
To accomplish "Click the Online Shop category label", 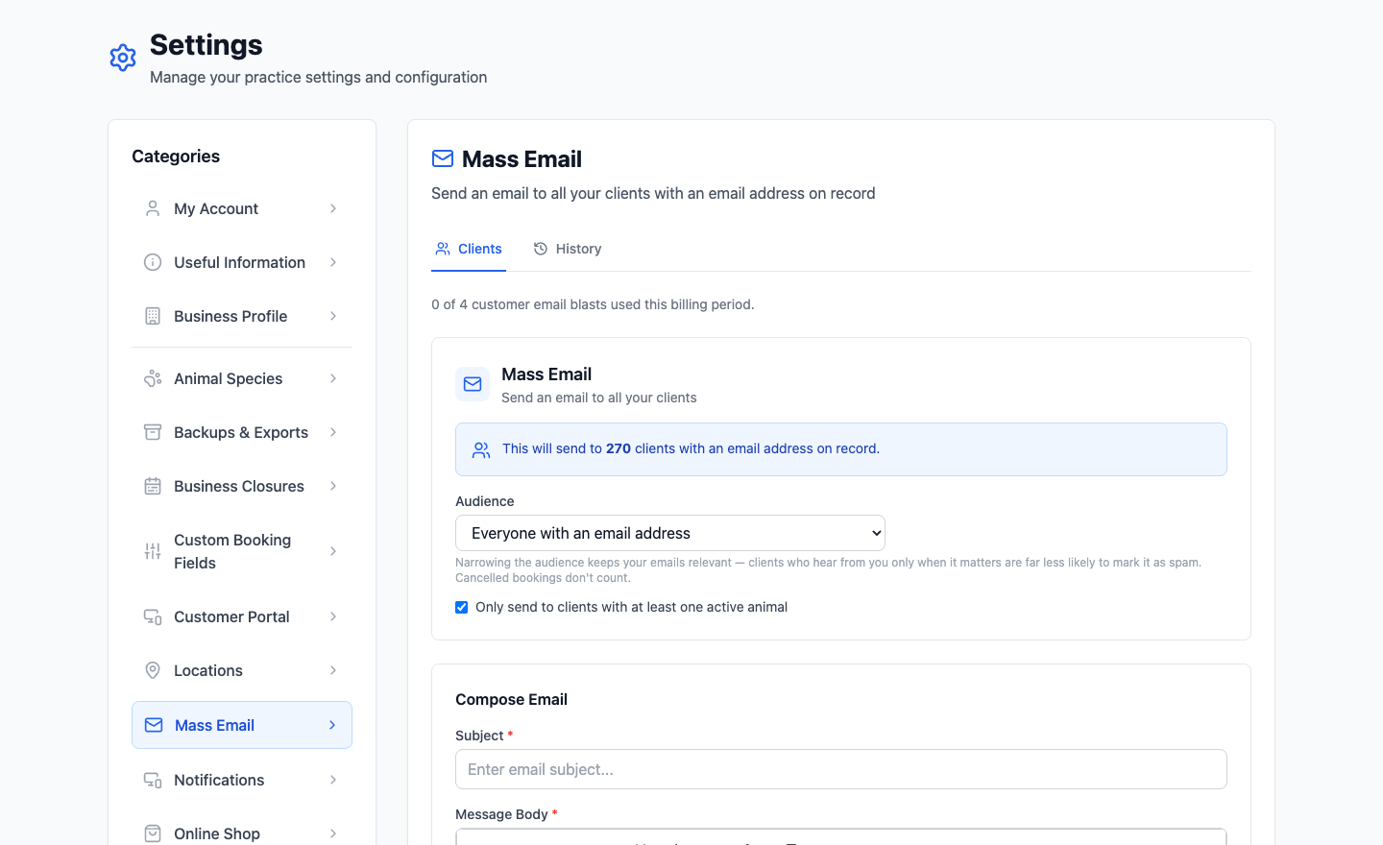I will click(x=217, y=833).
